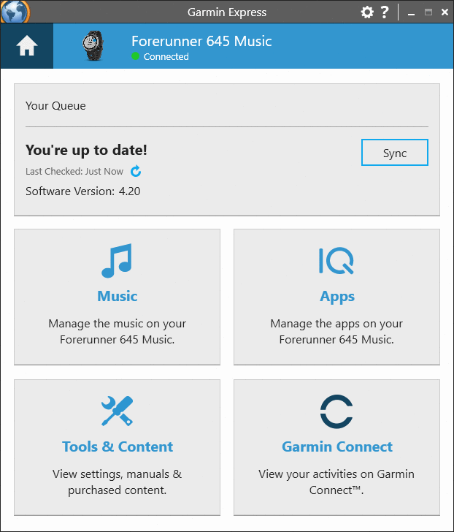This screenshot has width=454, height=532.
Task: Maximize the Garmin Express window
Action: coord(428,12)
